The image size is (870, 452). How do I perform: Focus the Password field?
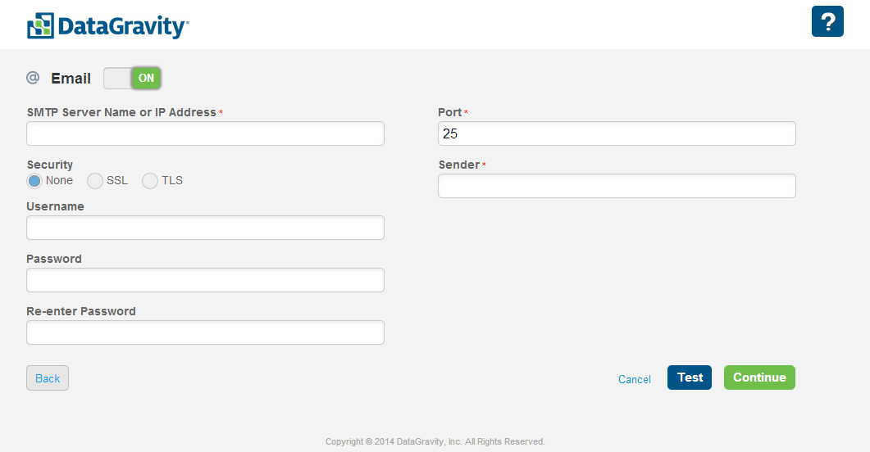pos(205,280)
